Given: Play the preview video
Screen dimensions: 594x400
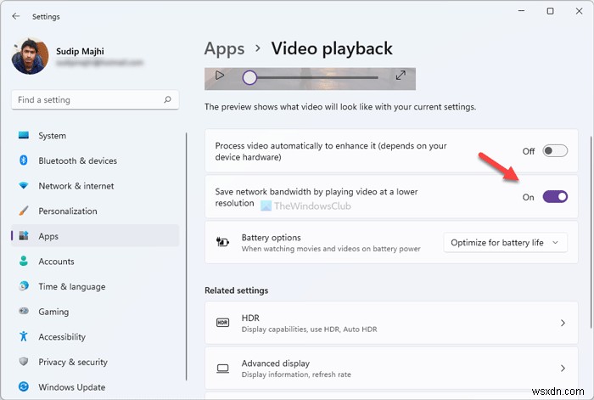Looking at the screenshot, I should 219,76.
